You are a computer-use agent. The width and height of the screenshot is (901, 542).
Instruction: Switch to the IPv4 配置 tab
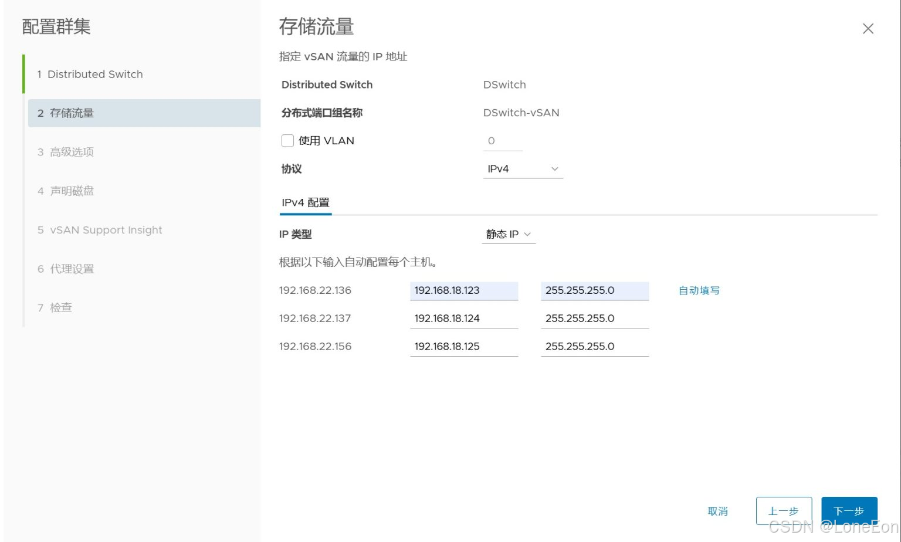[x=306, y=202]
